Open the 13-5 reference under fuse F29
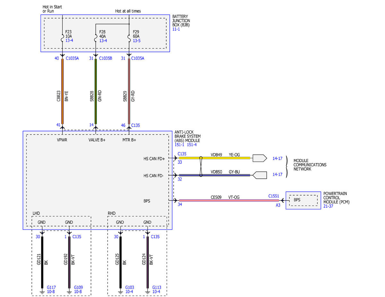This screenshot has height=297, width=385. (x=136, y=41)
